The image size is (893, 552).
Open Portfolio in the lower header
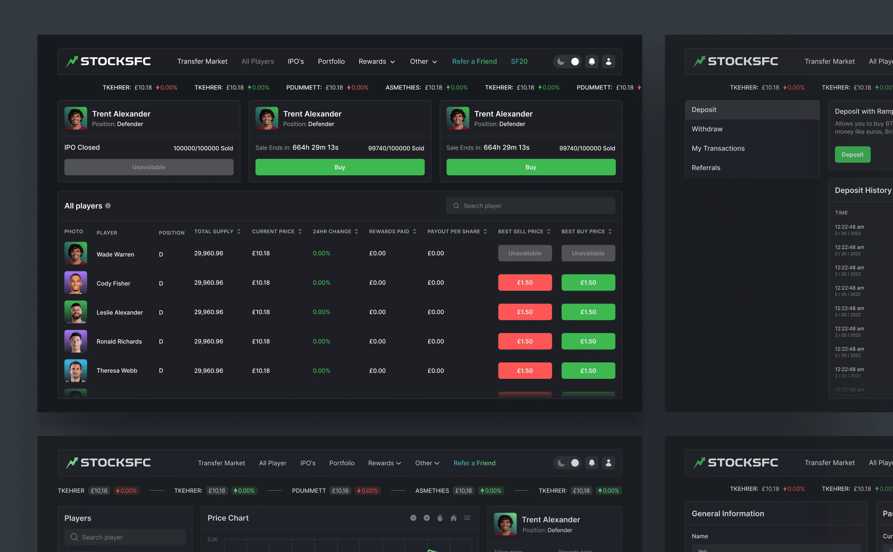[x=342, y=463]
